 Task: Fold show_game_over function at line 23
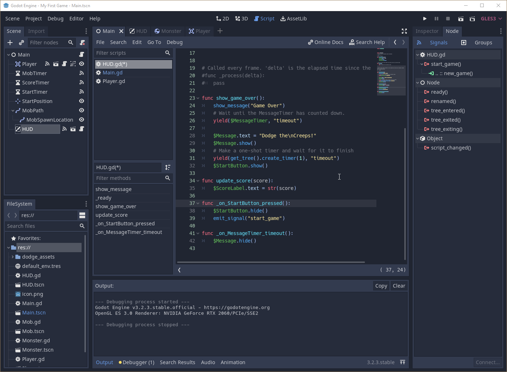(x=198, y=98)
